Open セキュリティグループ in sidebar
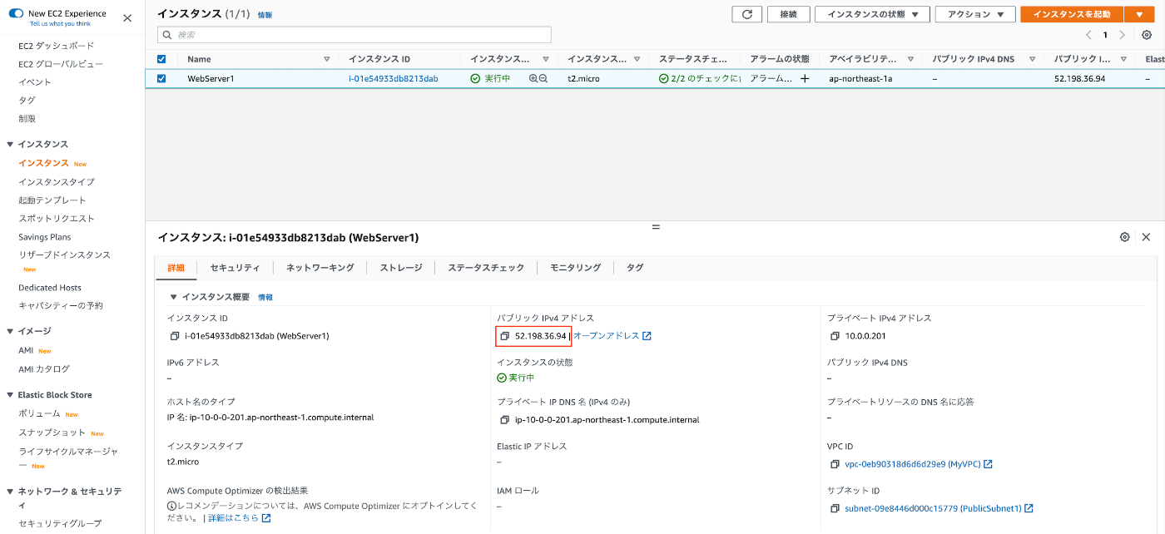This screenshot has width=1165, height=534. pos(60,523)
